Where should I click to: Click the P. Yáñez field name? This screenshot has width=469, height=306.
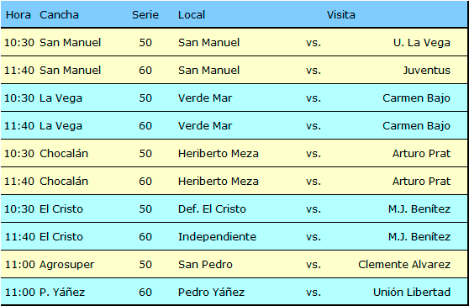(x=62, y=293)
